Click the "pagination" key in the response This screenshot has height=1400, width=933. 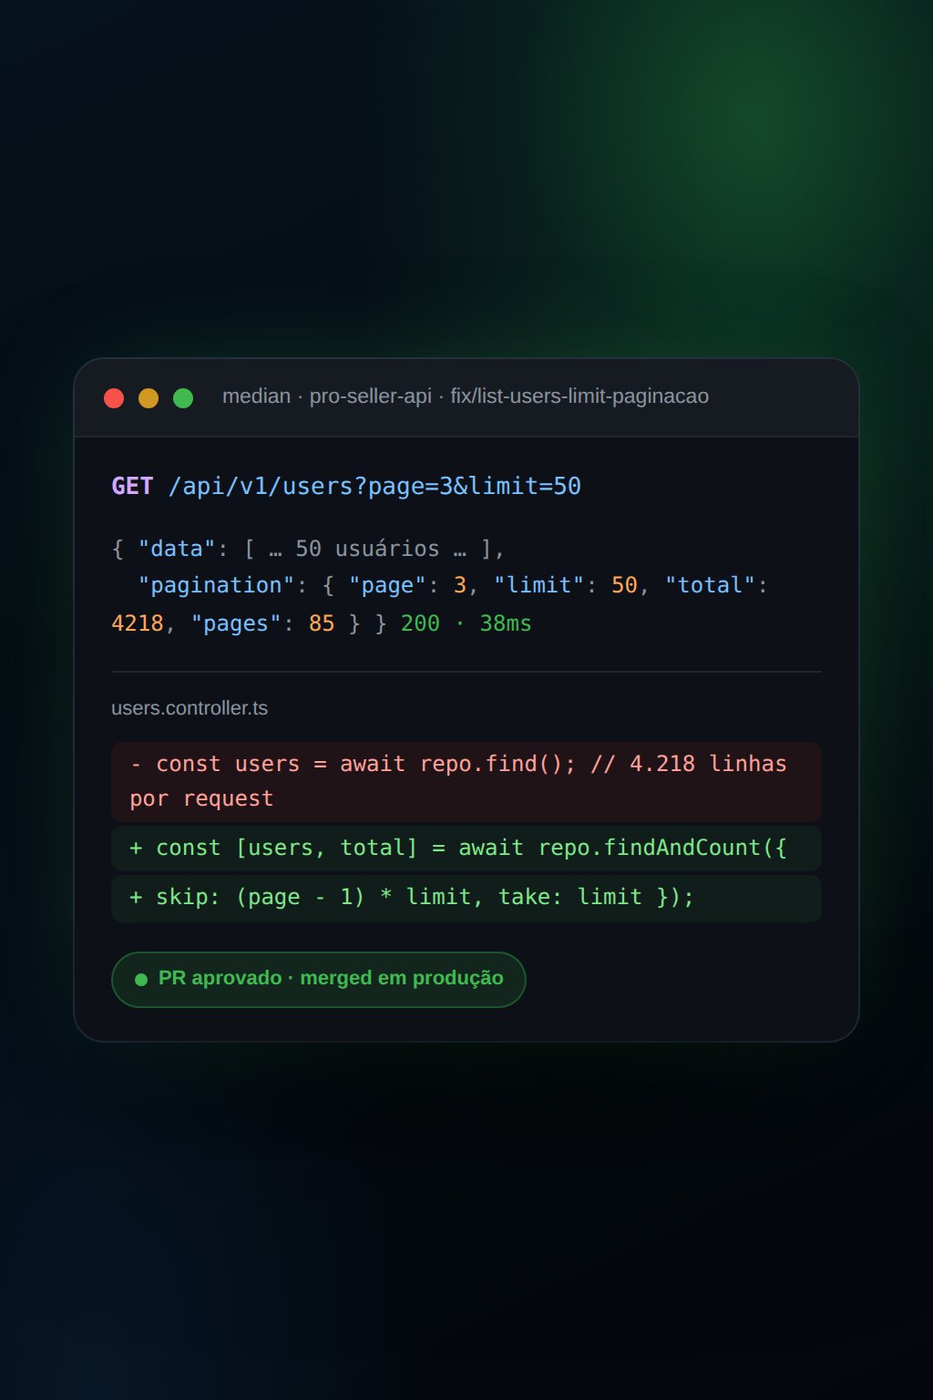pyautogui.click(x=216, y=585)
